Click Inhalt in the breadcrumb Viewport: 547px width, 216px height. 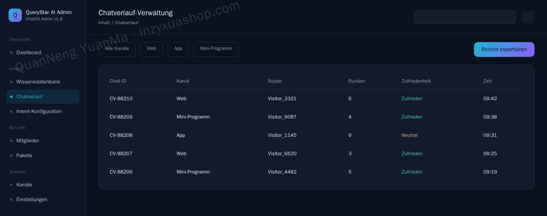(104, 23)
